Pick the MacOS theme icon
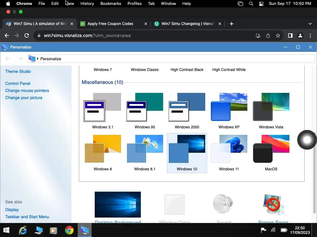 coord(271,149)
